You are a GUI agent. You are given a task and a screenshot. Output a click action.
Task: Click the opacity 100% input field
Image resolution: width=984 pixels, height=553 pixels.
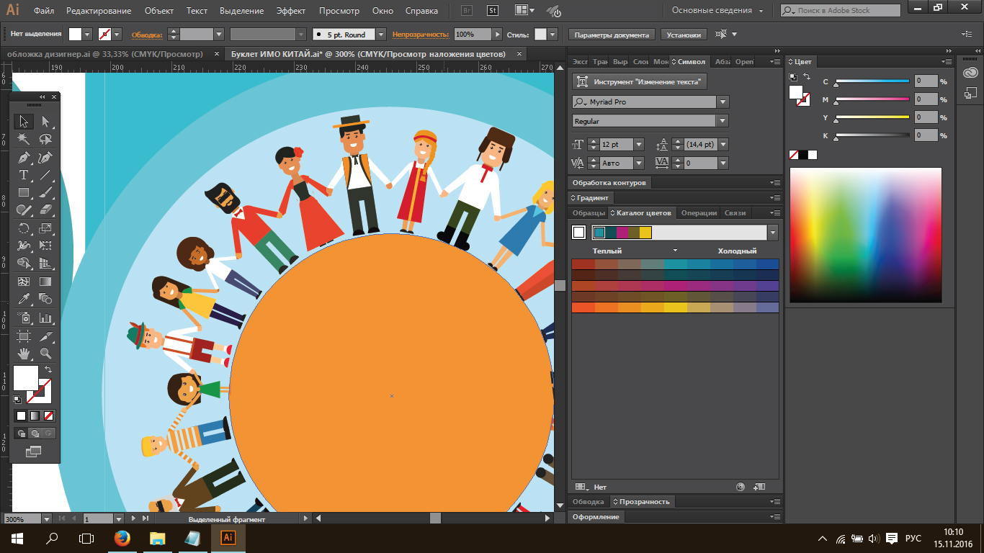pyautogui.click(x=473, y=35)
